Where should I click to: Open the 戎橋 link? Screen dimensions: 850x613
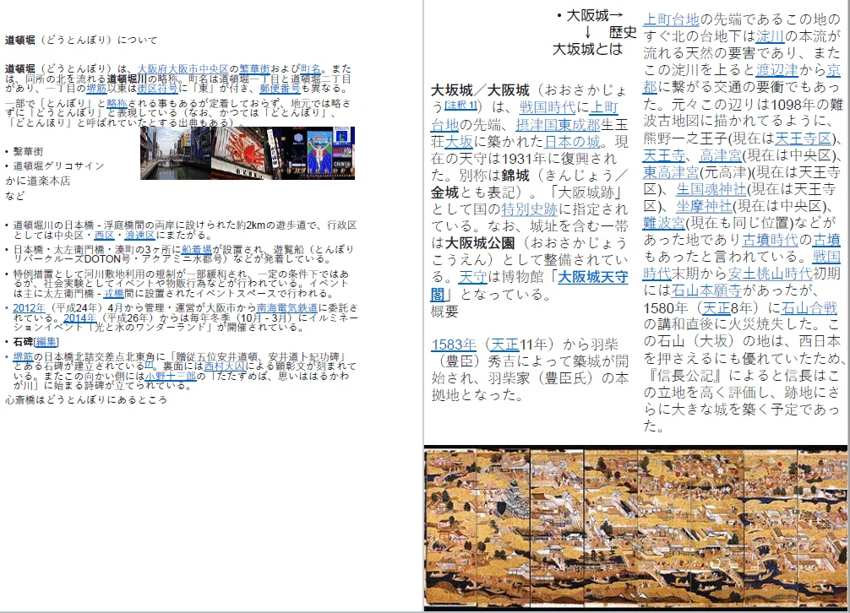114,293
